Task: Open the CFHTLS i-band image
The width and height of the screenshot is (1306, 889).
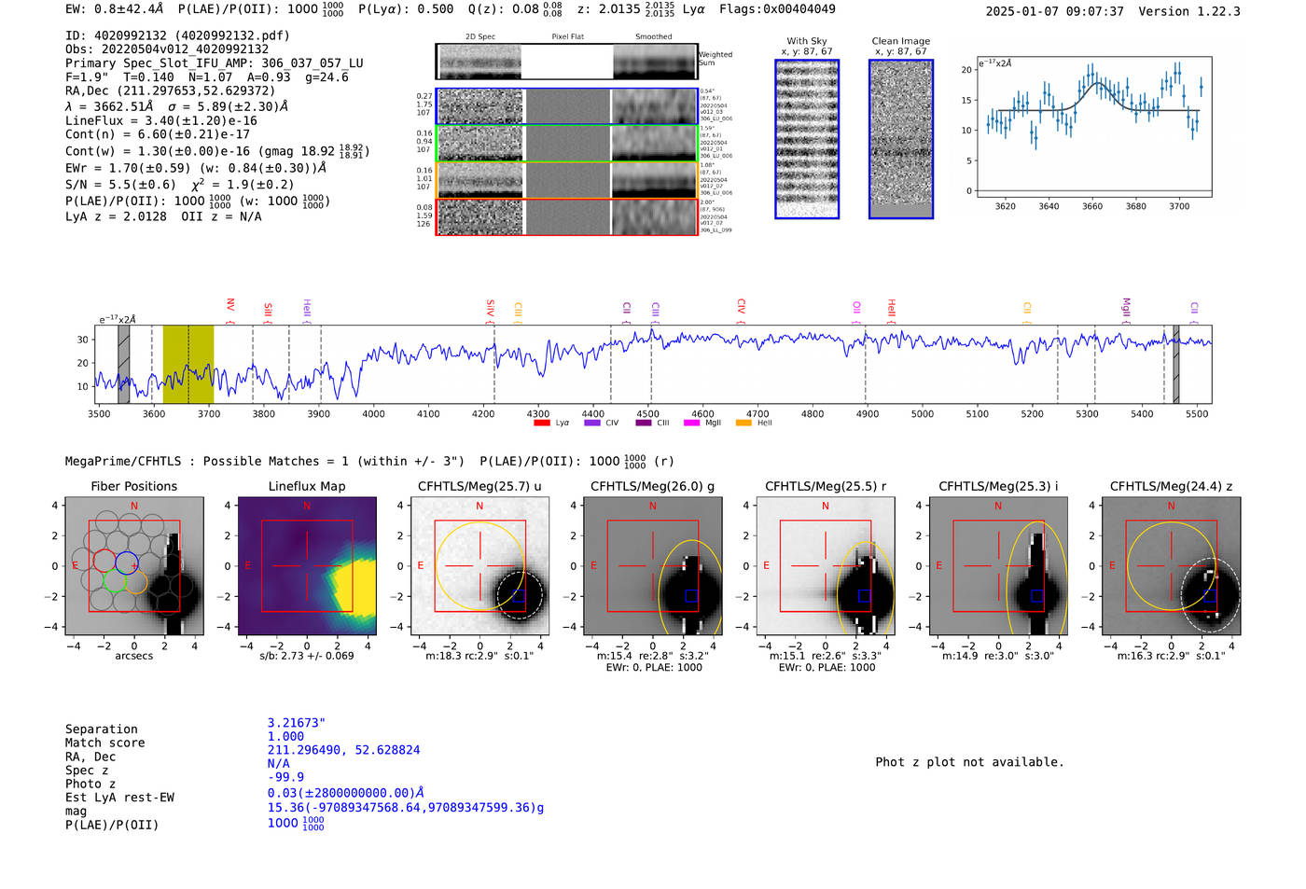Action: [998, 566]
